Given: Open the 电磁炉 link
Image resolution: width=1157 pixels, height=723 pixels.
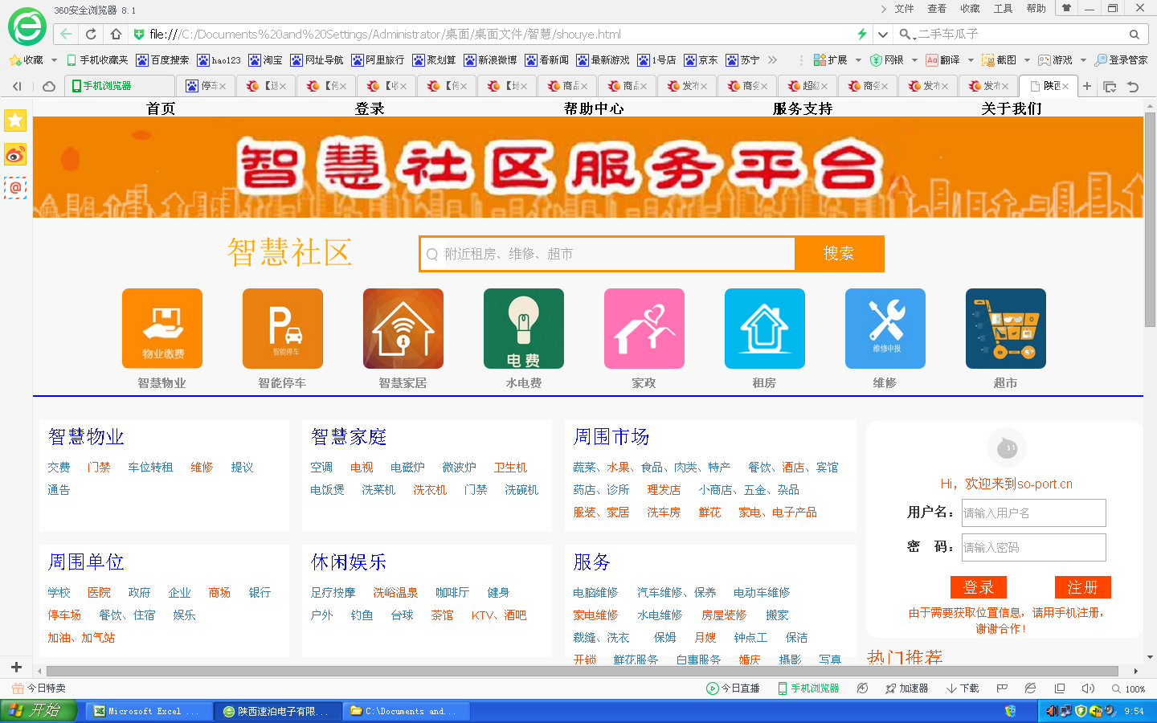Looking at the screenshot, I should (407, 468).
